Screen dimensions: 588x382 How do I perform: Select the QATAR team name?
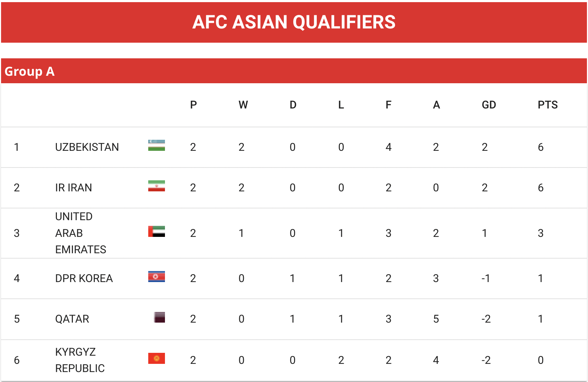[72, 319]
